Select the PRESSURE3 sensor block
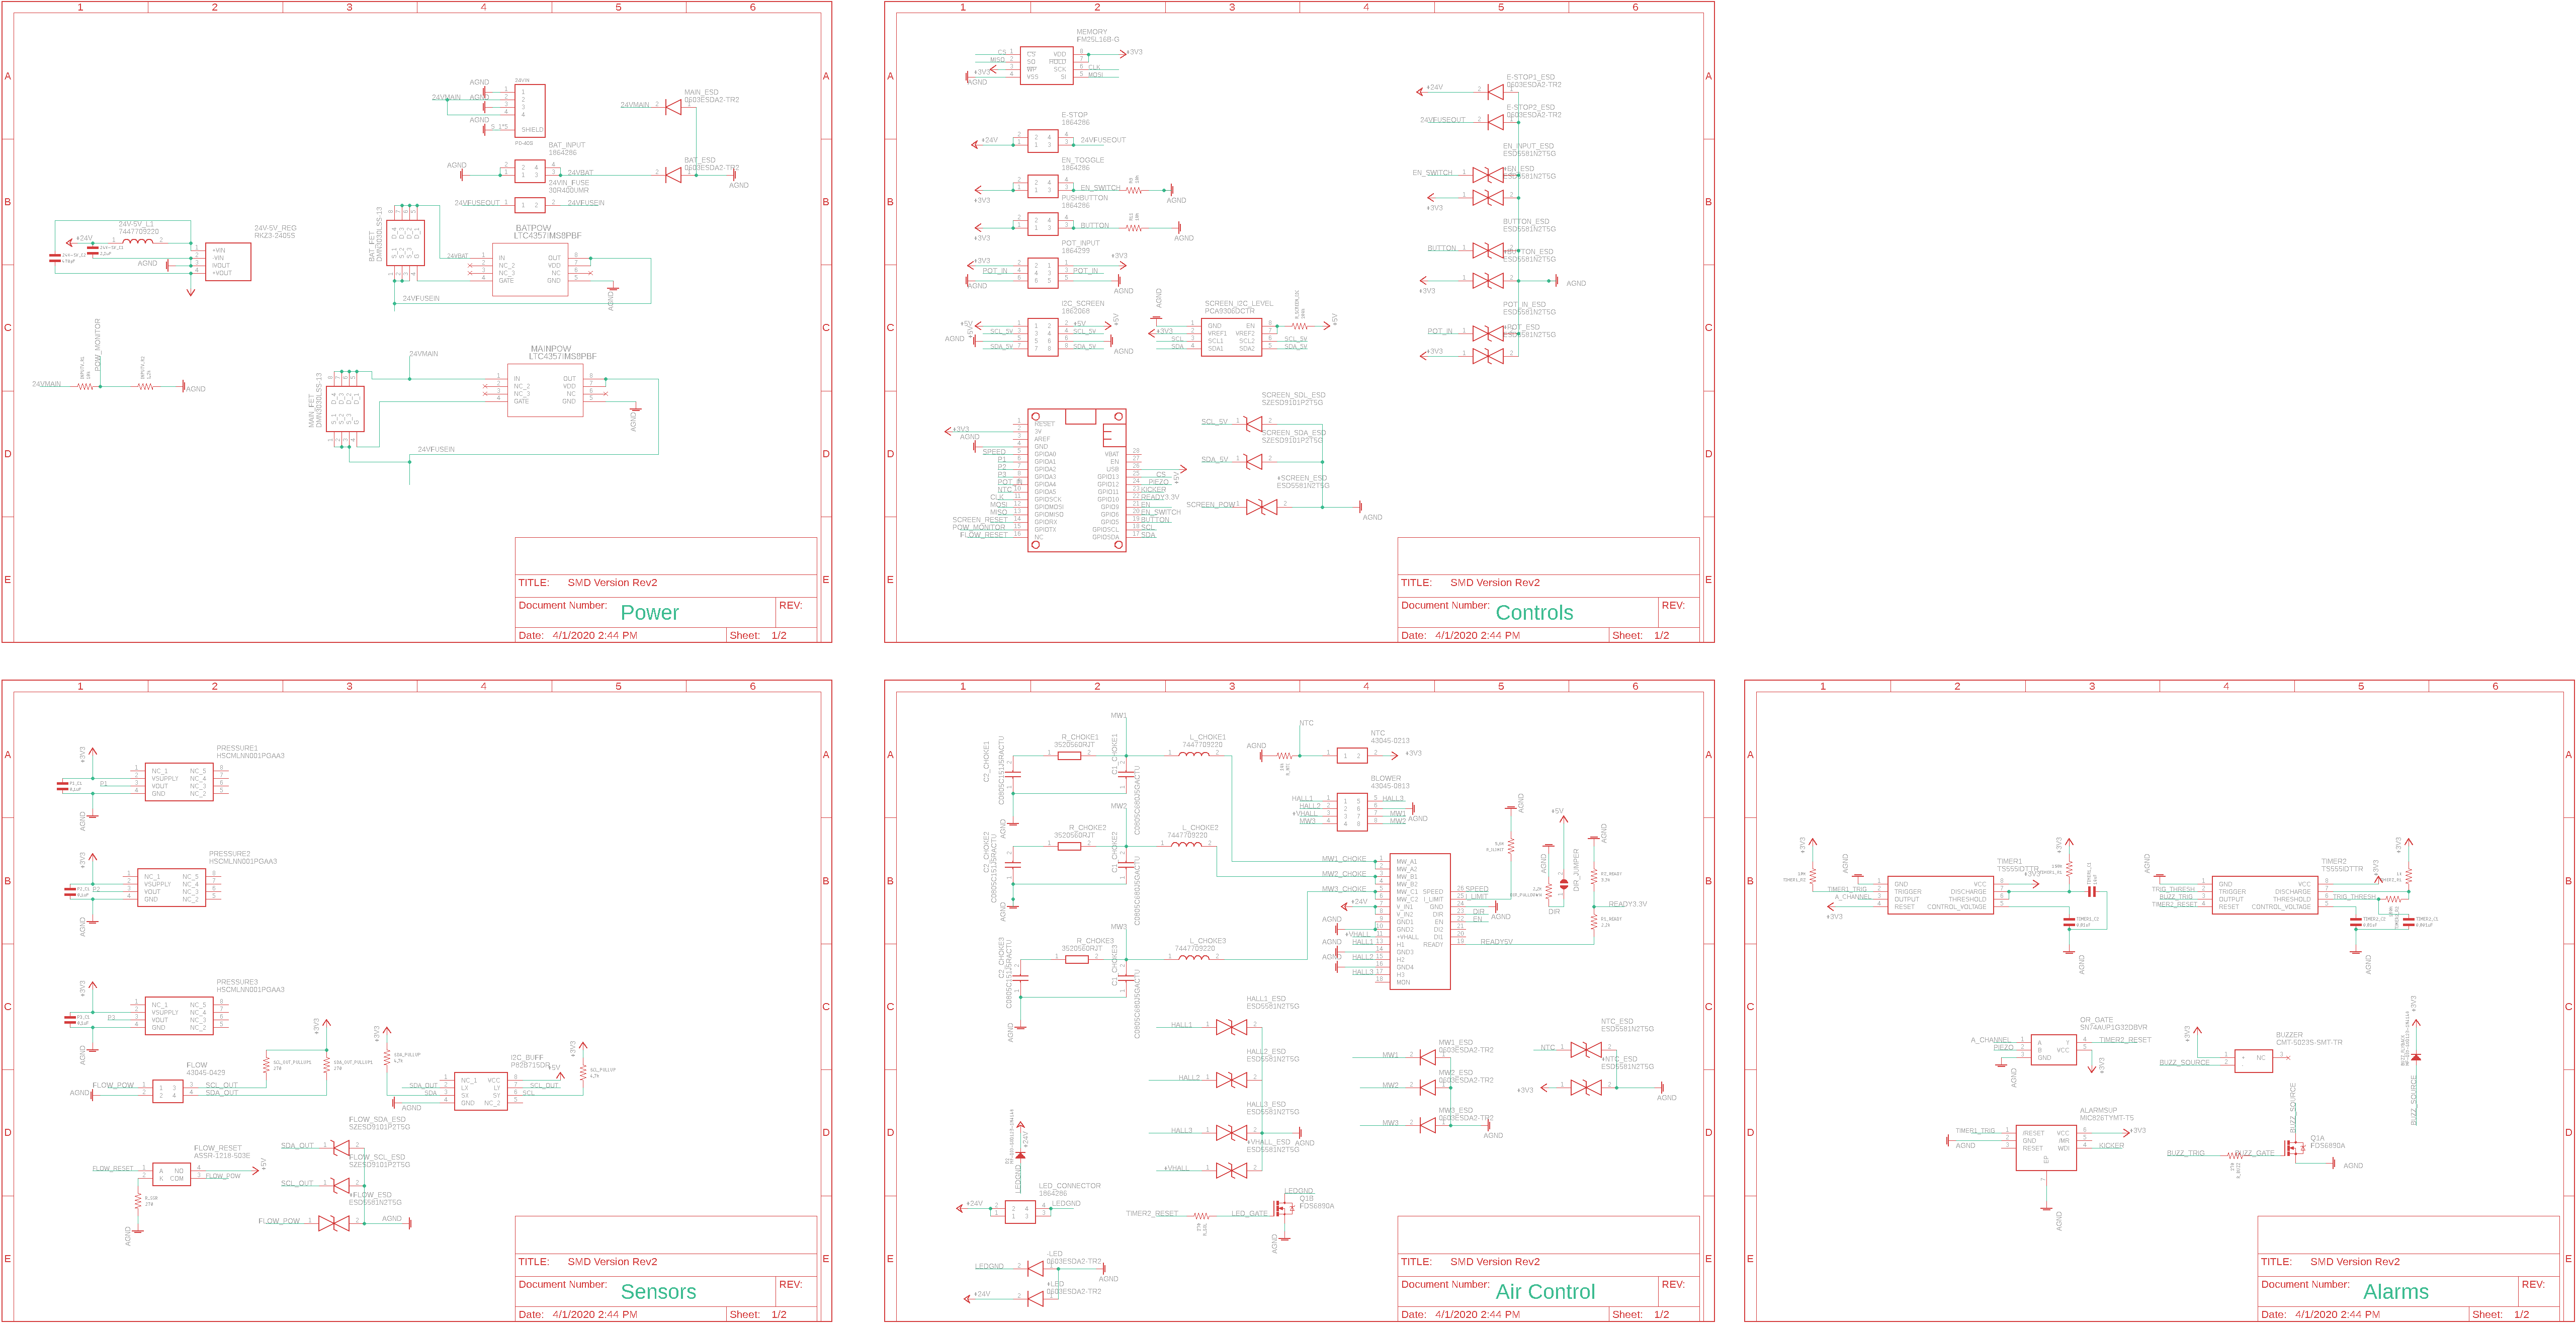 tap(179, 1016)
